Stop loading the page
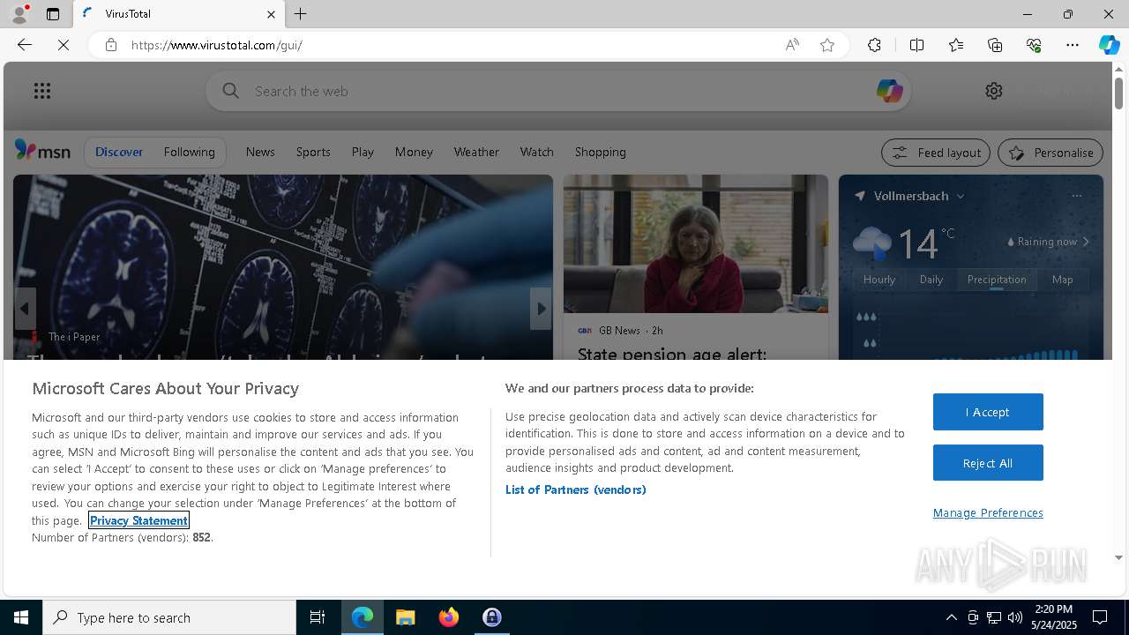The width and height of the screenshot is (1129, 635). pyautogui.click(x=64, y=45)
